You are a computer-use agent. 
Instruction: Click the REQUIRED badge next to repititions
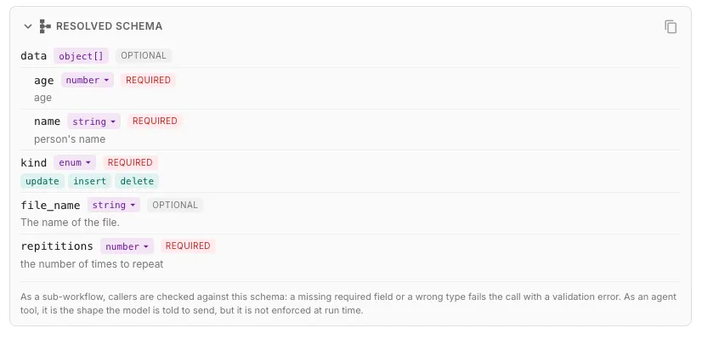[188, 246]
